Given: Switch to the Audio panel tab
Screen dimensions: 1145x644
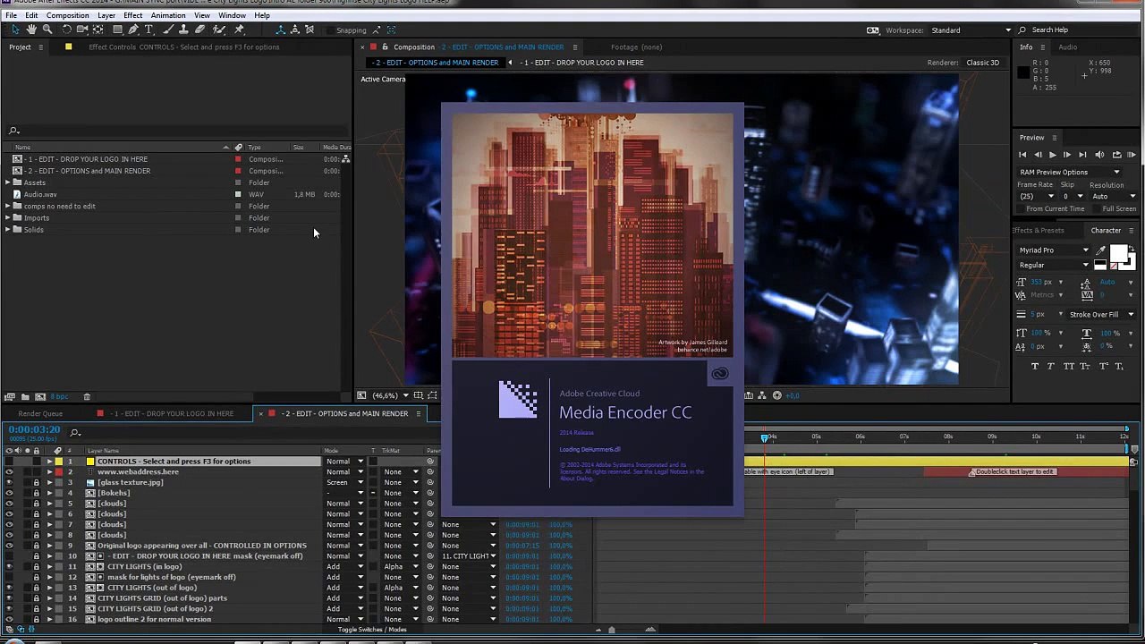Looking at the screenshot, I should point(1068,47).
